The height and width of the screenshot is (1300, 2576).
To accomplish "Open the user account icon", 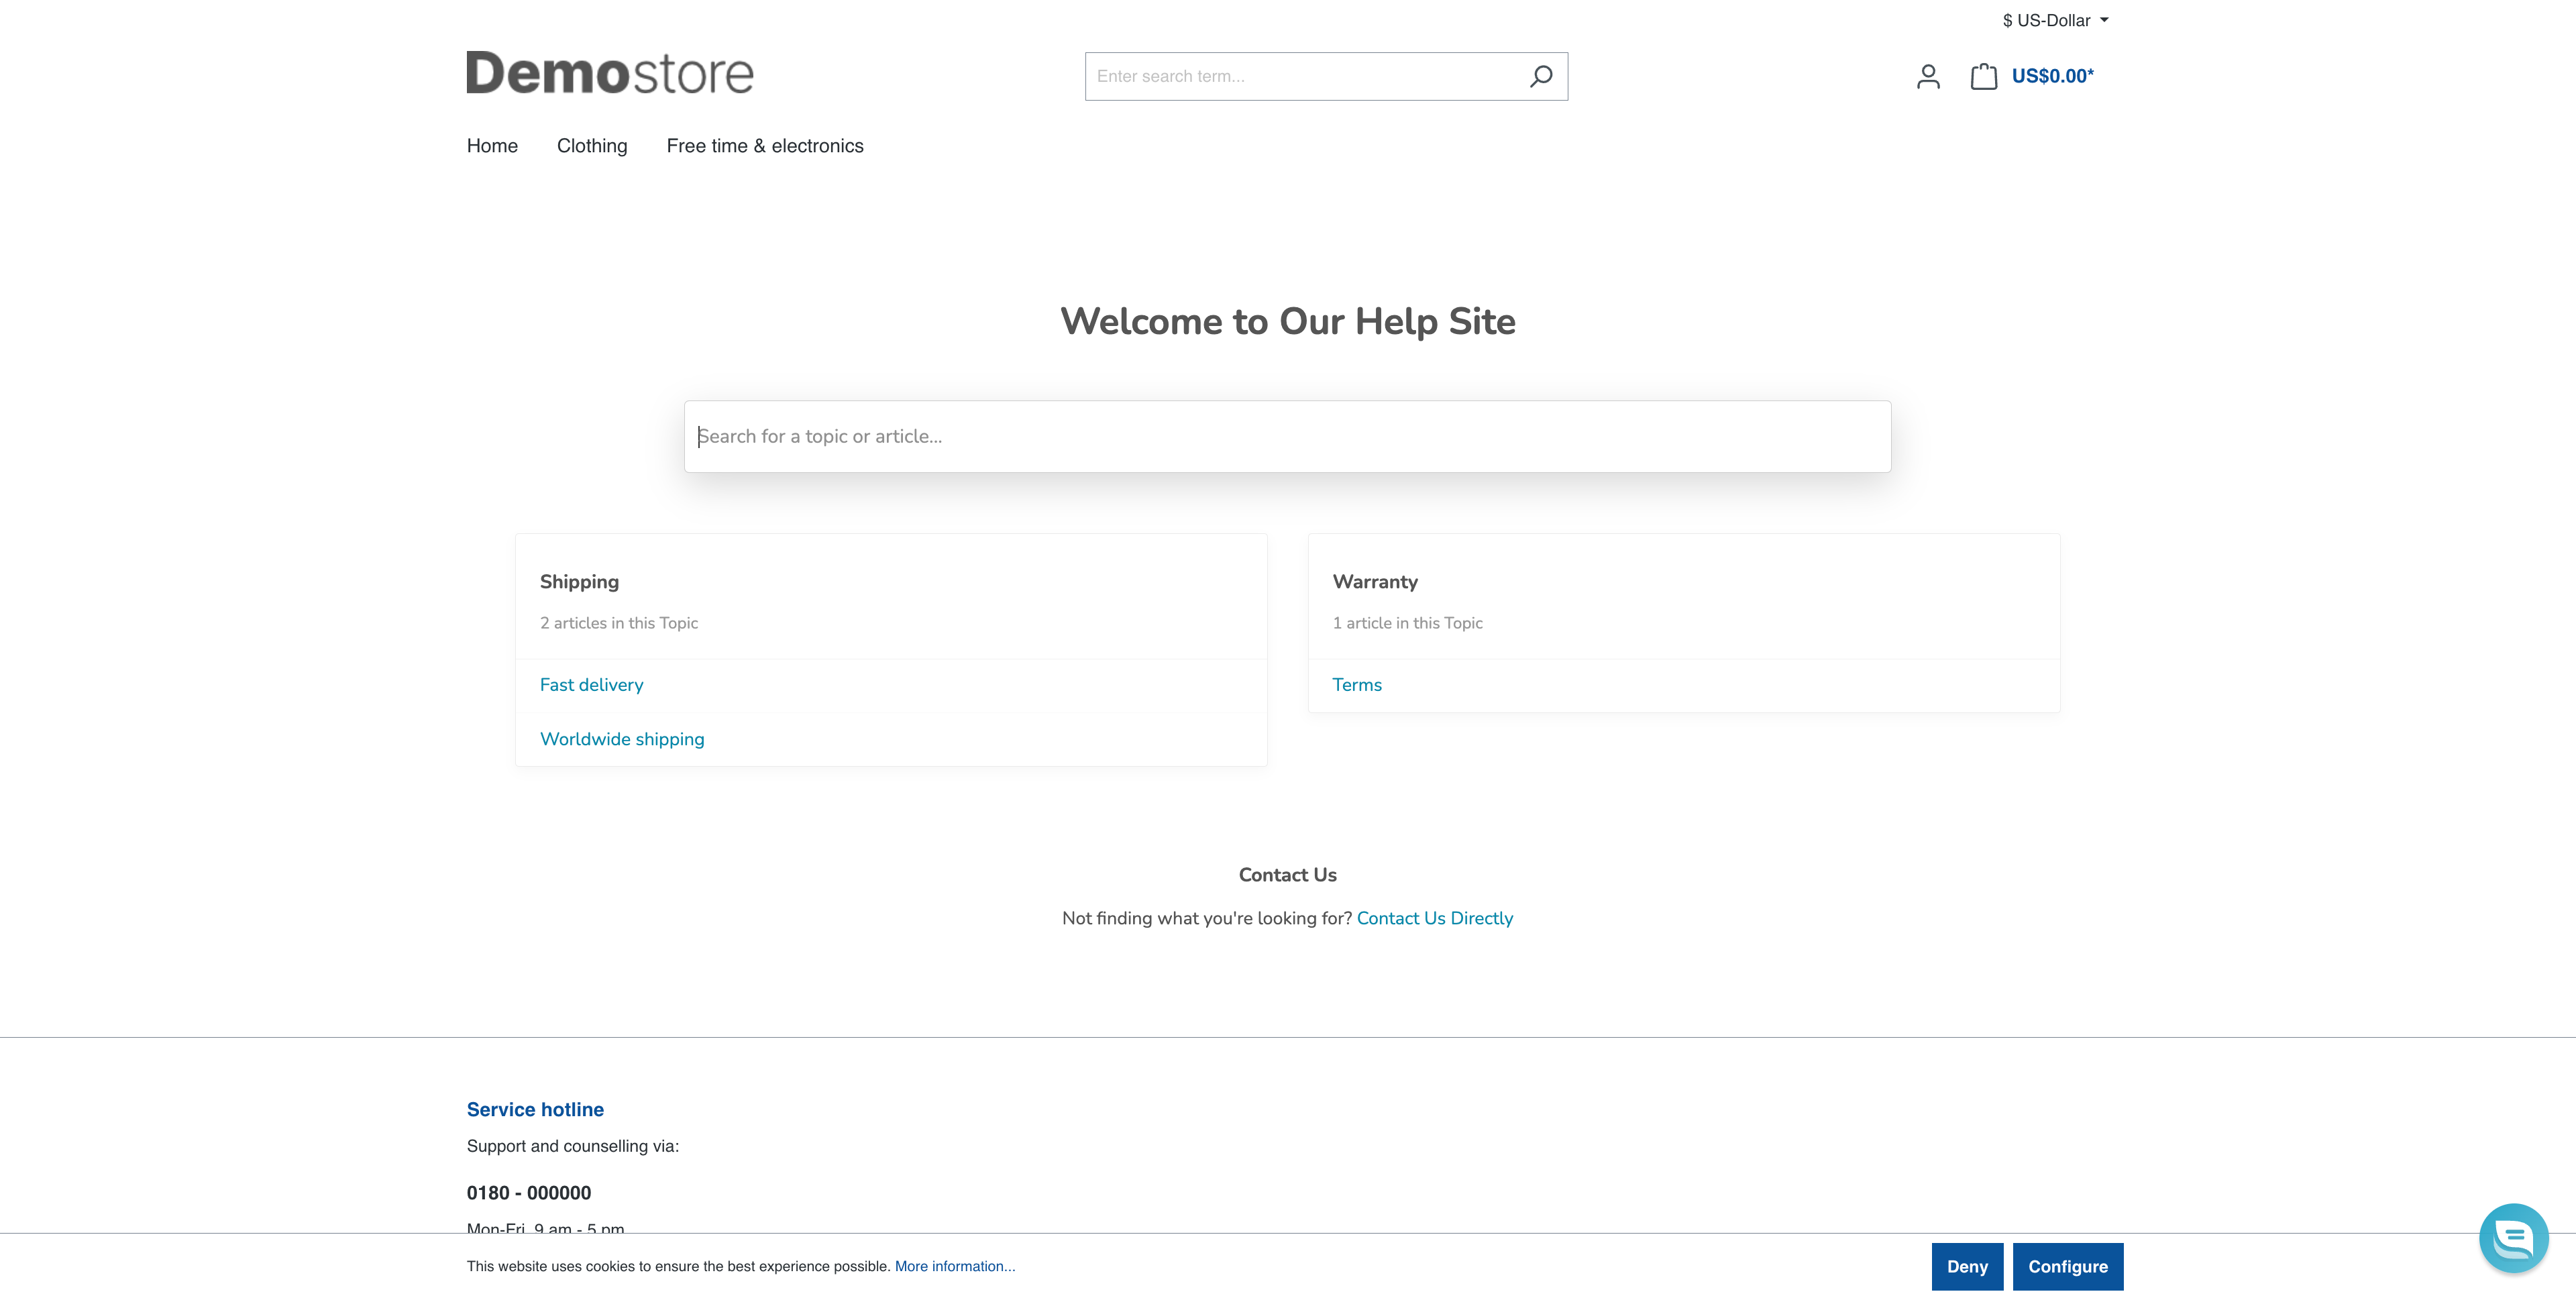I will point(1928,76).
